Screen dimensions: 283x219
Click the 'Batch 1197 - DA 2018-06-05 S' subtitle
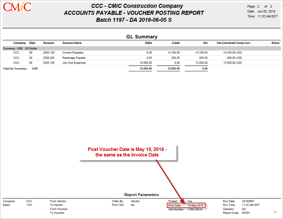[134, 20]
